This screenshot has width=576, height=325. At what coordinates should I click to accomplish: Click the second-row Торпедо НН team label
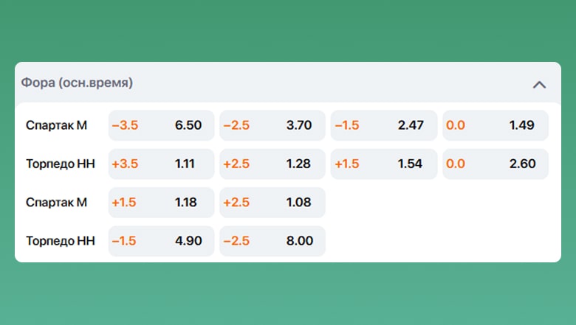coord(61,164)
